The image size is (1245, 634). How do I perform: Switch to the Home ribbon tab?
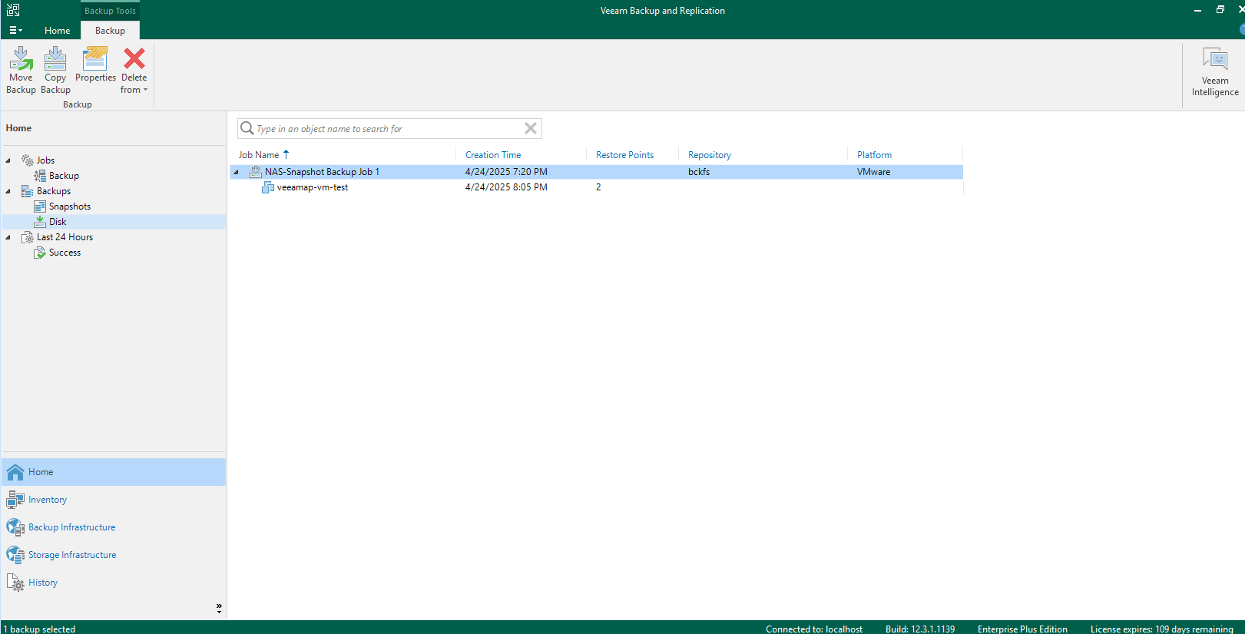(58, 31)
